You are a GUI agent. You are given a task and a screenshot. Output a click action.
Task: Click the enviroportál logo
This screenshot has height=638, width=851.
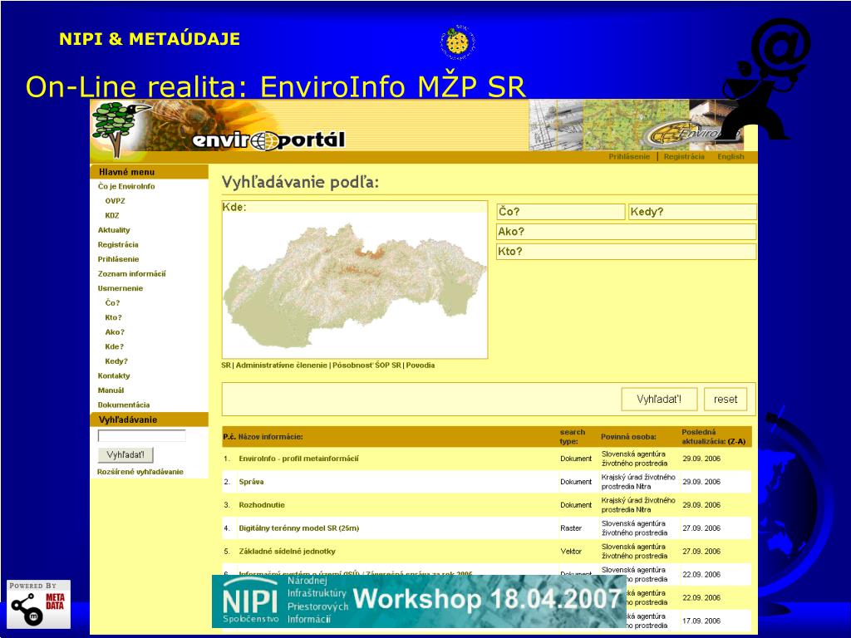[x=268, y=140]
